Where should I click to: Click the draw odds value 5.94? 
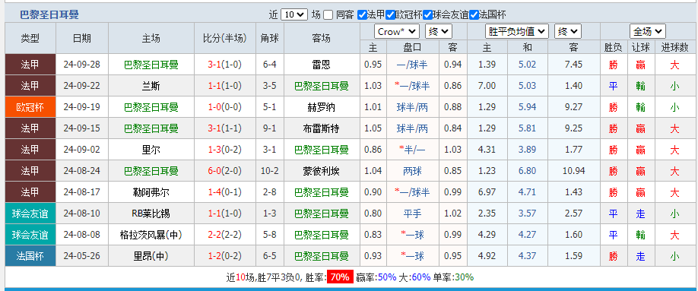tap(528, 107)
